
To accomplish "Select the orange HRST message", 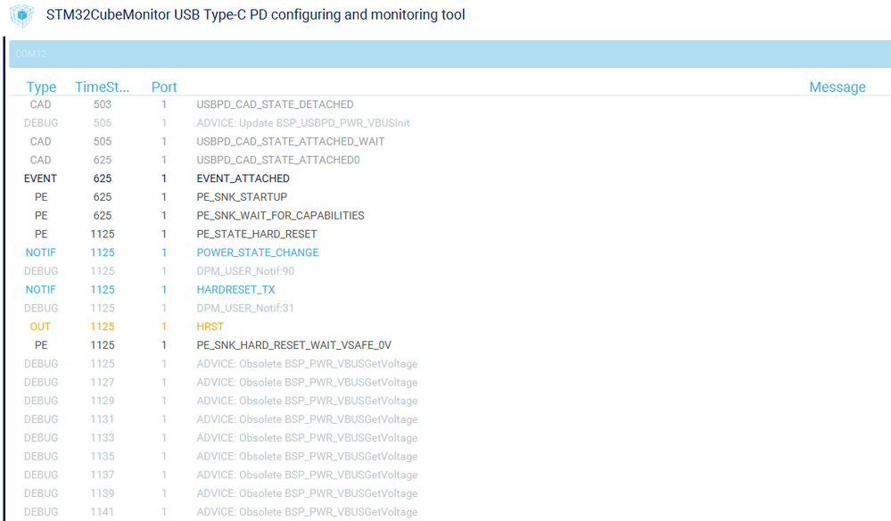I will pyautogui.click(x=210, y=327).
